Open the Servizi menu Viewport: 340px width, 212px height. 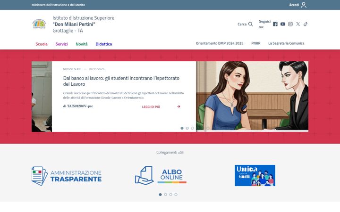pos(61,44)
